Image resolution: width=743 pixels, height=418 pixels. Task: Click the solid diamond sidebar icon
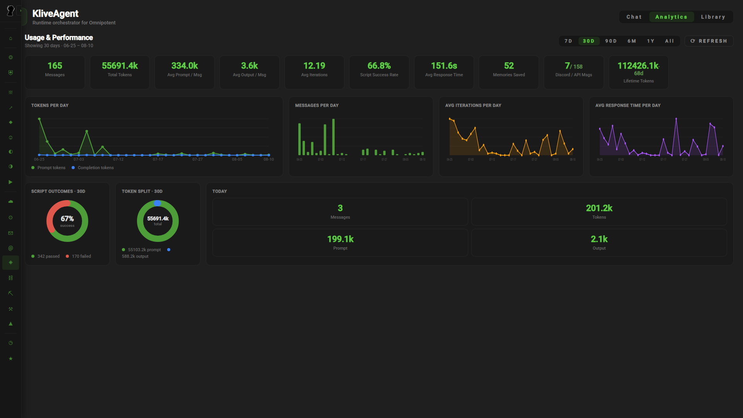click(10, 122)
